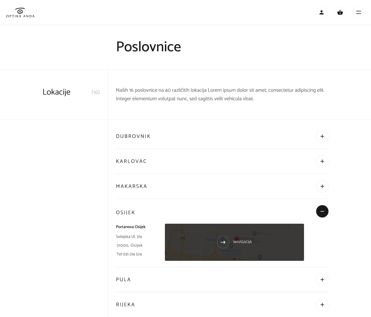371x317 pixels.
Task: Click the RIJEKA location heading
Action: pyautogui.click(x=125, y=305)
